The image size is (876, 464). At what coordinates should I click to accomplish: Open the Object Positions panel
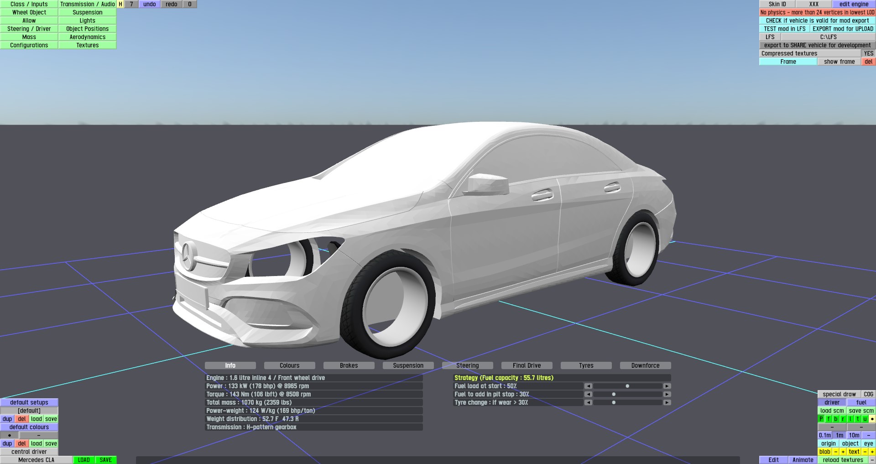coord(88,29)
